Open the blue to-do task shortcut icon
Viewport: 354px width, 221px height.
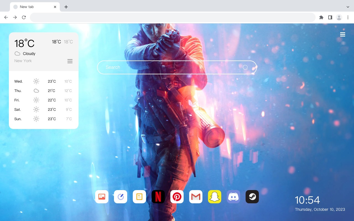click(x=121, y=197)
